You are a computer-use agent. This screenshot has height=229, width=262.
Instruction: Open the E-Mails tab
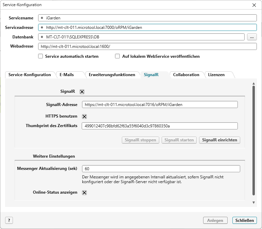pyautogui.click(x=66, y=75)
